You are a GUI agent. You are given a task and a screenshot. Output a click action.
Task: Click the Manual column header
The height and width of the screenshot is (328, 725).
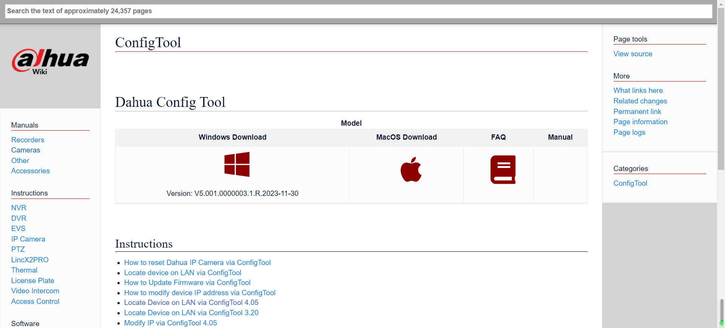pos(560,137)
